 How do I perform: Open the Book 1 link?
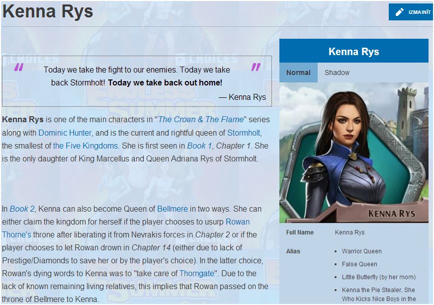199,146
